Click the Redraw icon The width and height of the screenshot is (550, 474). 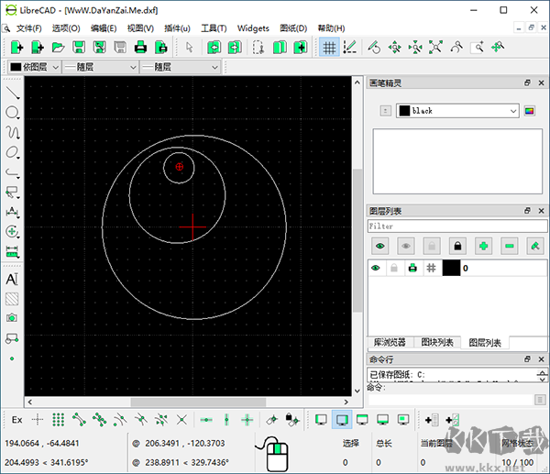pyautogui.click(x=374, y=47)
